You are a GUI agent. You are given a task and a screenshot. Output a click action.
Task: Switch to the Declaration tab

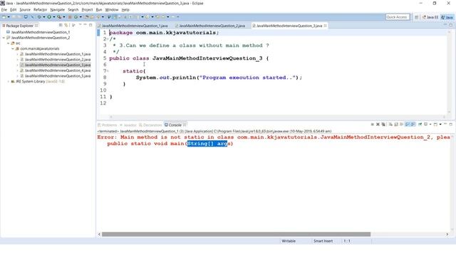(150, 125)
